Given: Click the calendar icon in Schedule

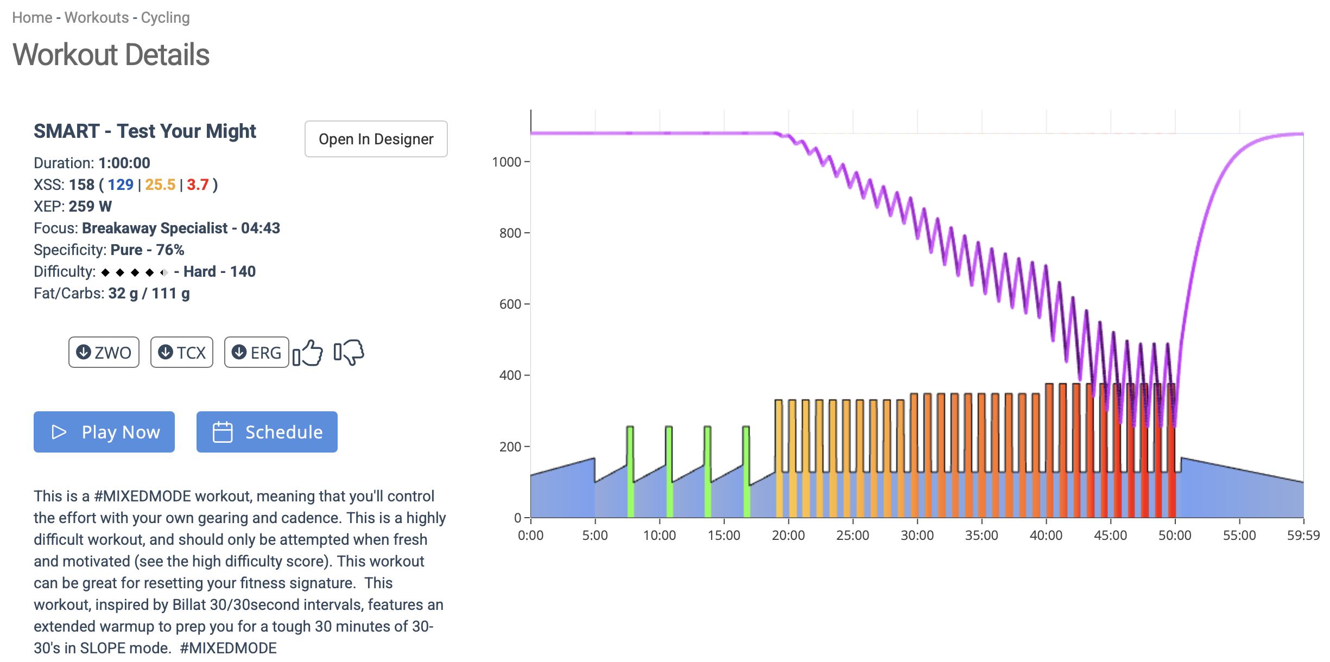Looking at the screenshot, I should (x=223, y=432).
